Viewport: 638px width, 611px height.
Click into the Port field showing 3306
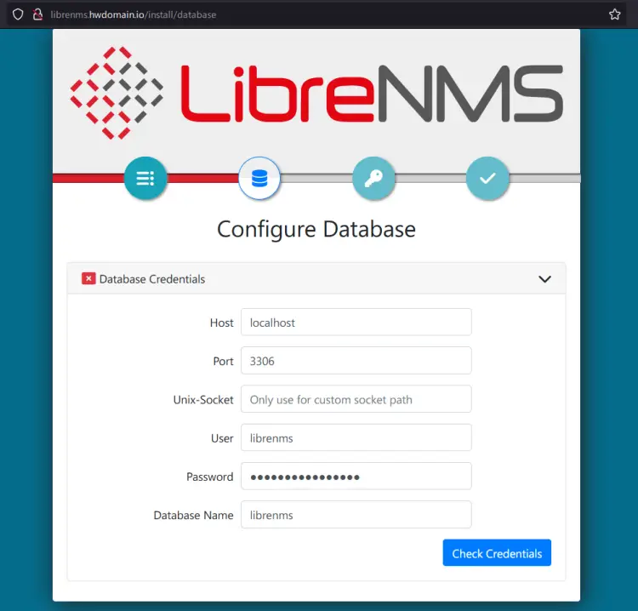pyautogui.click(x=356, y=361)
